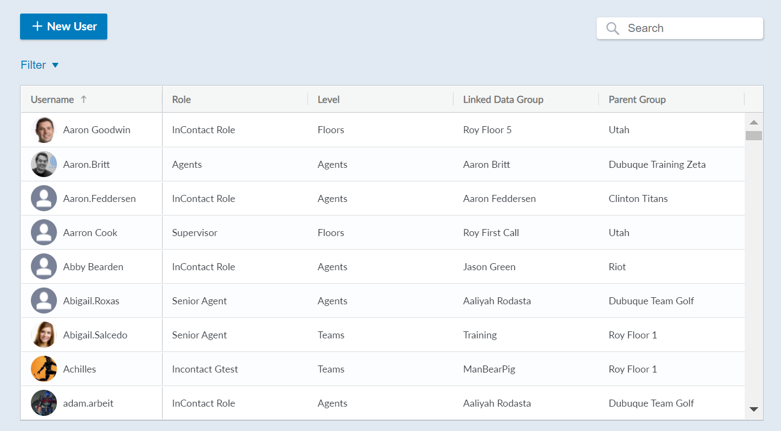Click adam.arbeit's avatar image

pyautogui.click(x=44, y=403)
